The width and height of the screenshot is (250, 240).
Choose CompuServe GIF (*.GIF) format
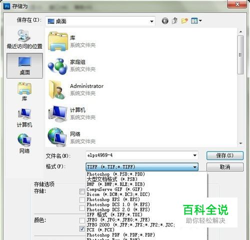click(x=114, y=189)
